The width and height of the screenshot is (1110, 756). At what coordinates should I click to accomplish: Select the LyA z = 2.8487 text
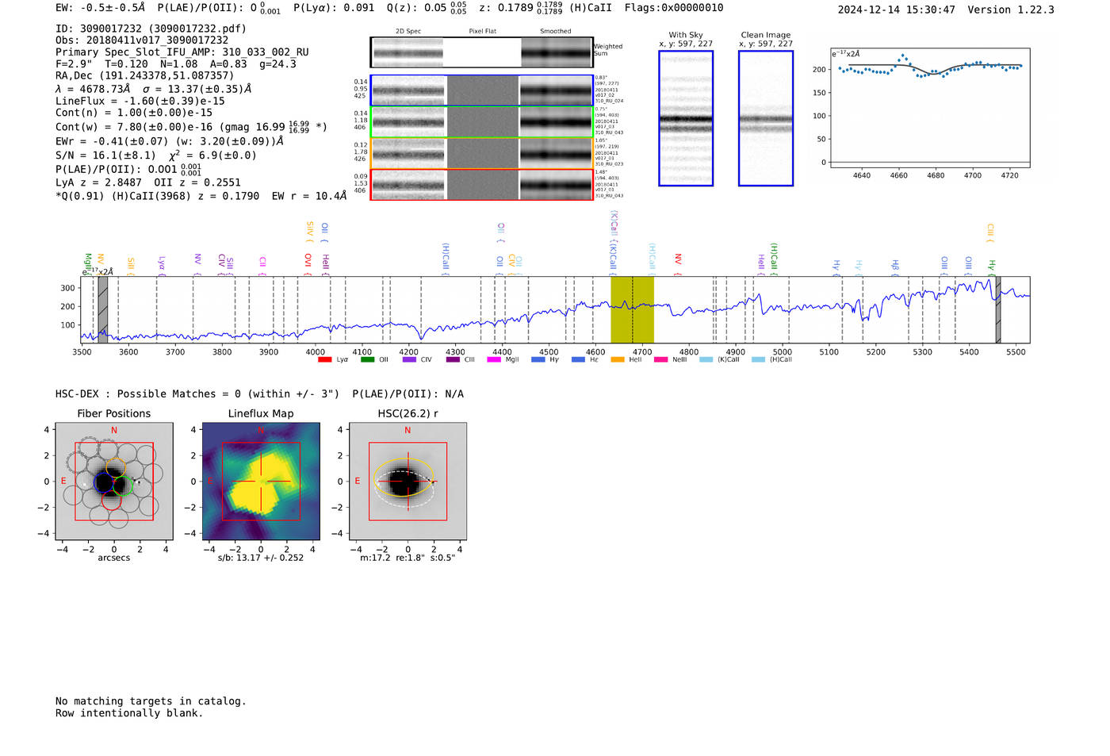[x=99, y=182]
